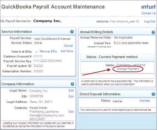
Task: Click the QuickBooks Payroll Account Maintenance title
Action: coord(53,7)
